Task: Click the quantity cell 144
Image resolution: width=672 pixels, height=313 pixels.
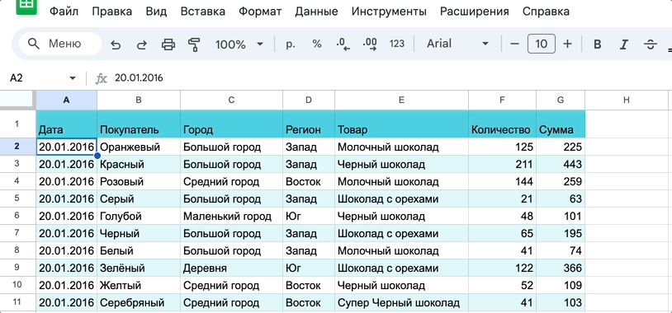Action: tap(502, 182)
